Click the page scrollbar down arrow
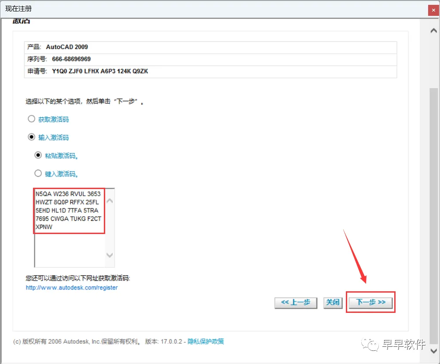The width and height of the screenshot is (440, 364). [x=434, y=351]
